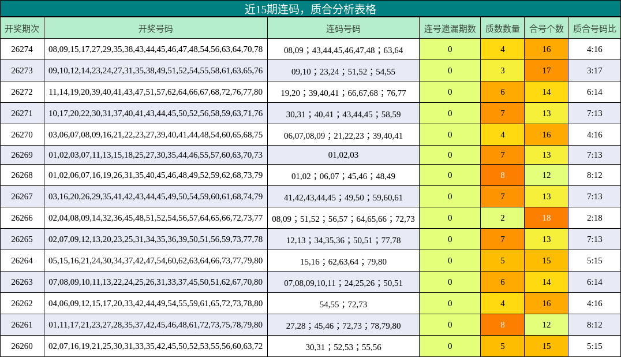Click draw numbers starting 02,07,09,12 for 26265
The width and height of the screenshot is (621, 357).
coord(156,239)
